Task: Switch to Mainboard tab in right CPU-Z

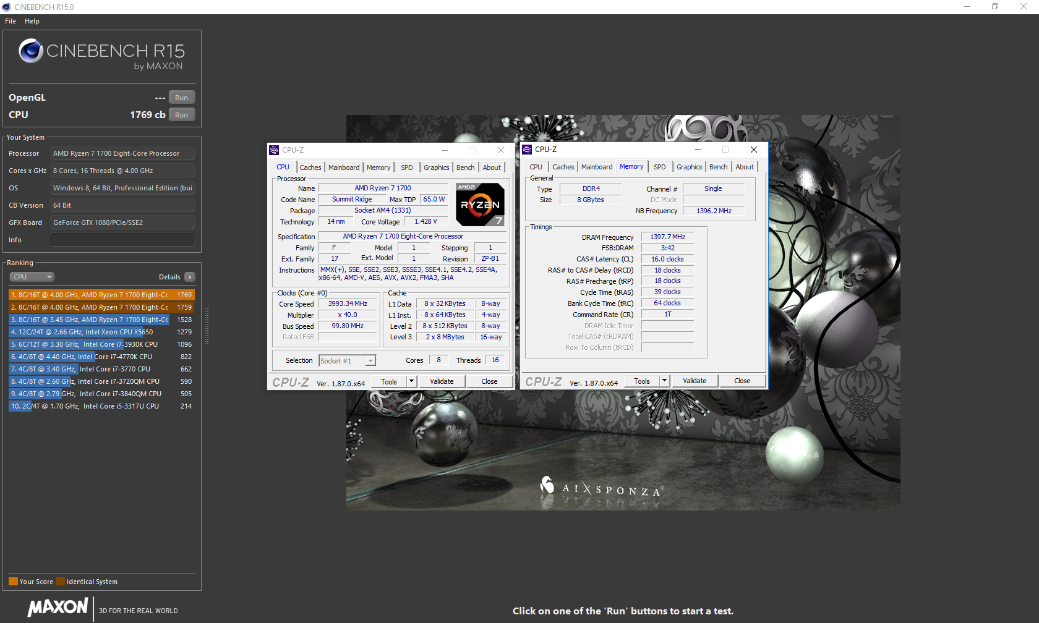Action: (x=597, y=167)
